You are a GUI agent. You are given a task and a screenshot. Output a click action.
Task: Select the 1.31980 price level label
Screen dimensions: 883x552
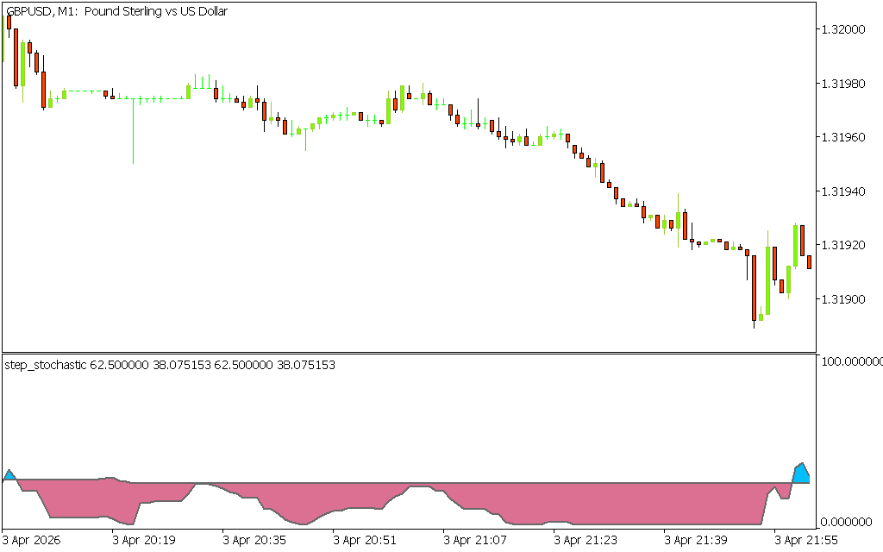pyautogui.click(x=842, y=84)
